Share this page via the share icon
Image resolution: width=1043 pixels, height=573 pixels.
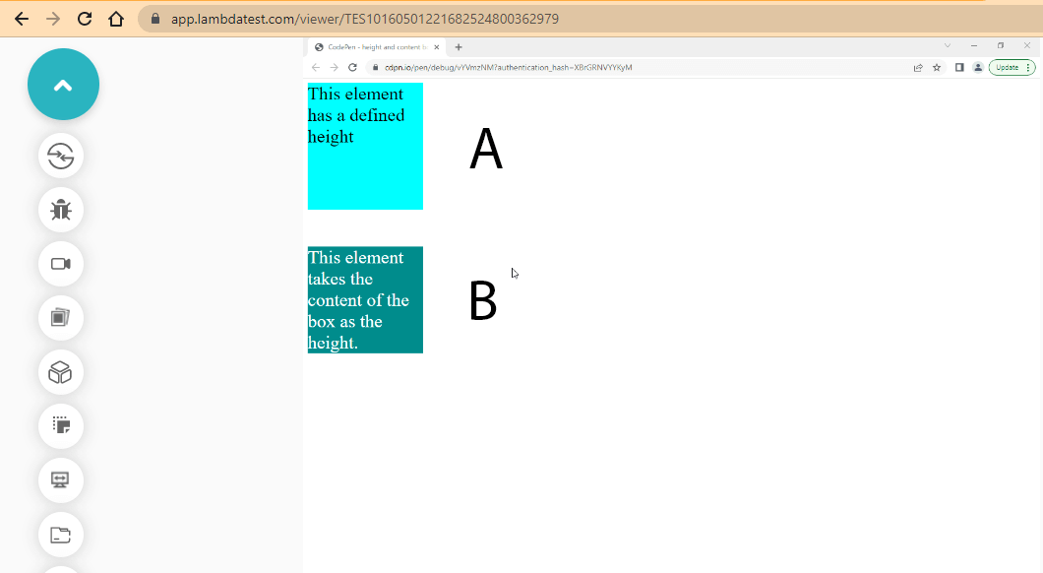pos(918,67)
